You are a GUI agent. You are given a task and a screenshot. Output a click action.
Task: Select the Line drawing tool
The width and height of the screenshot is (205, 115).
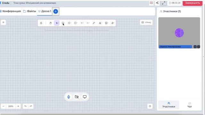(88, 23)
